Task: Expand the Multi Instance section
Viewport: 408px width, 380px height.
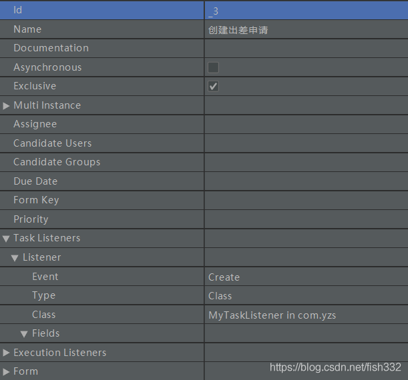Action: pos(7,105)
